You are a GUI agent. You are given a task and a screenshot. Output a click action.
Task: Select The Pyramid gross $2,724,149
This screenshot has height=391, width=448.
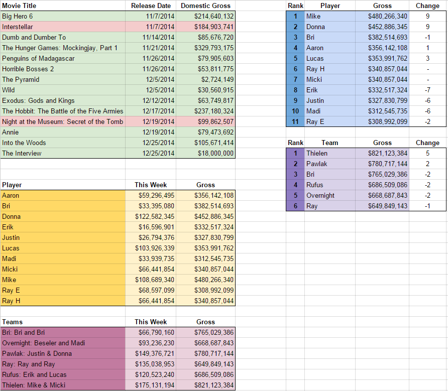(206, 80)
